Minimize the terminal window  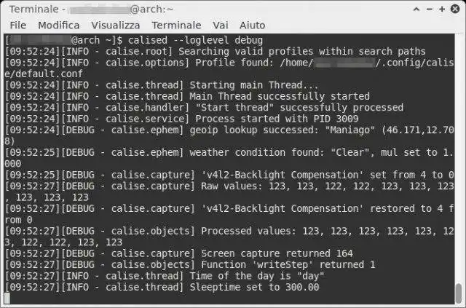click(x=430, y=9)
